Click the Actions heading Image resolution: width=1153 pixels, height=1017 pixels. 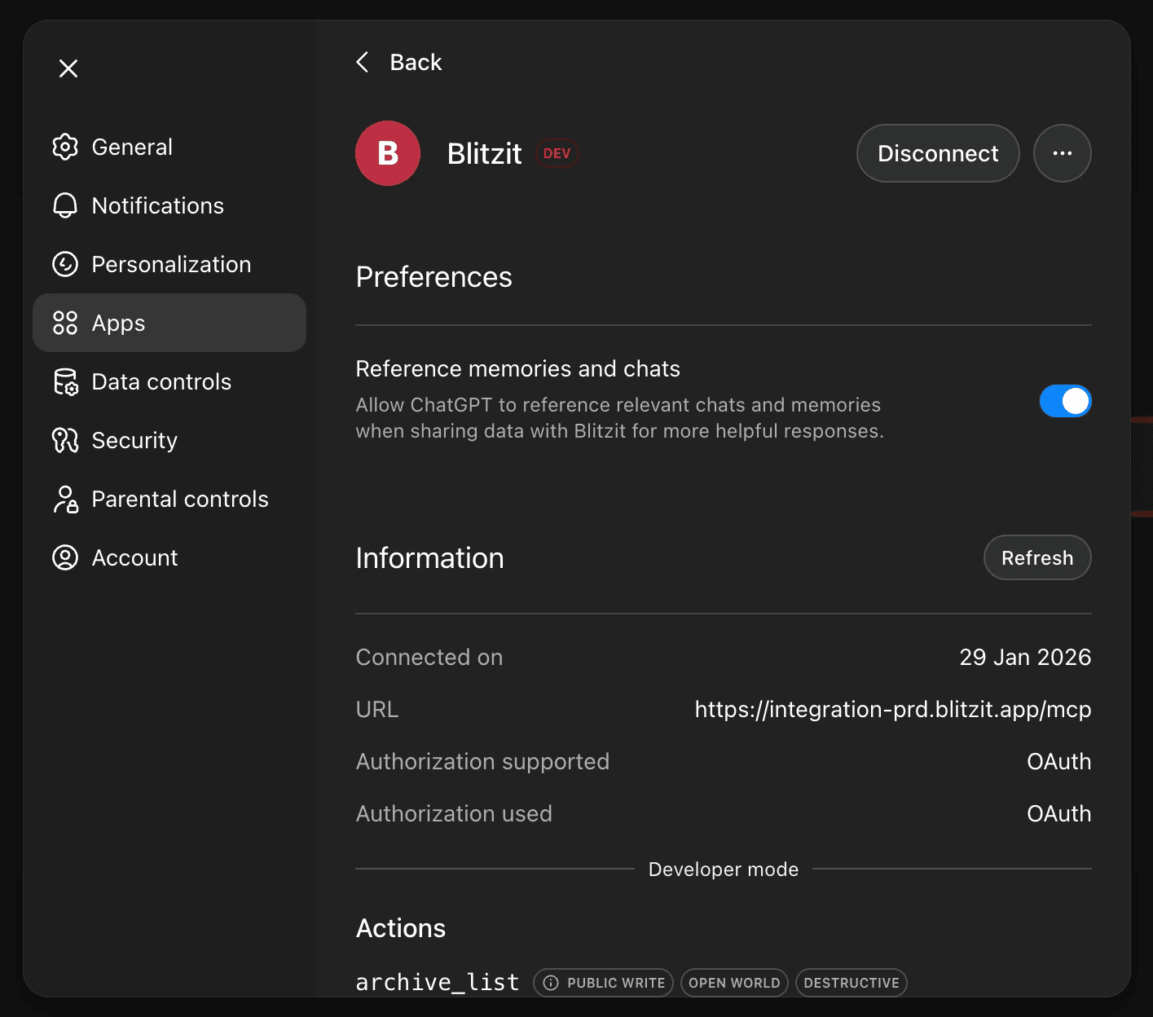click(401, 928)
